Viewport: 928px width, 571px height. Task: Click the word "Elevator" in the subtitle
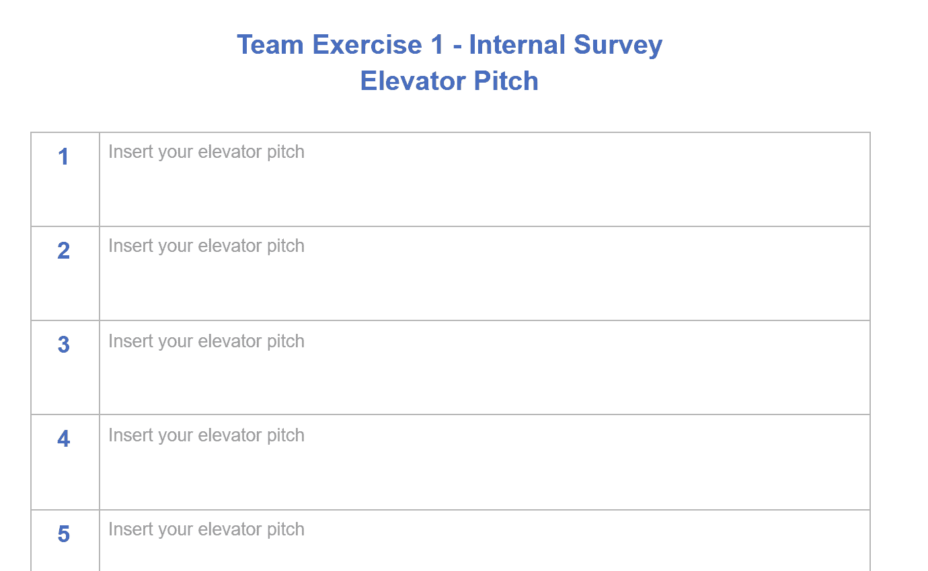tap(413, 81)
